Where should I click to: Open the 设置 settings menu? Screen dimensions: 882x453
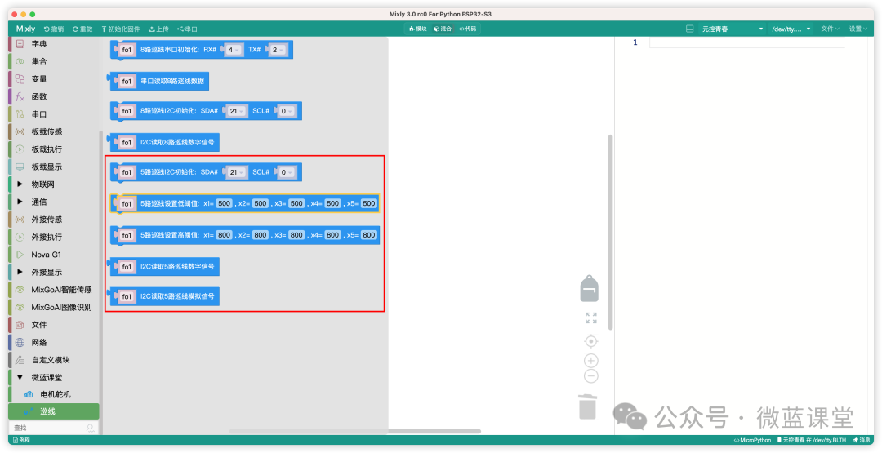858,29
